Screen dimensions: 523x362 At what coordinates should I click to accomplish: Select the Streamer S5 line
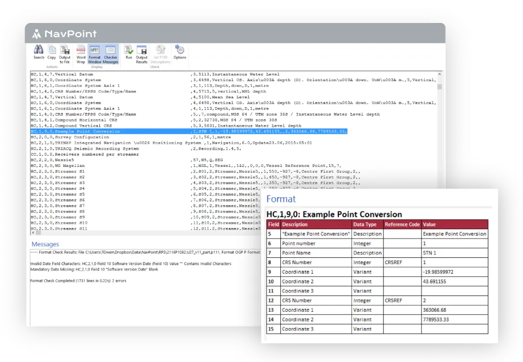145,194
